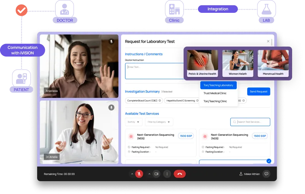Select the Lab flask icon
Screen dimensions: 305x194
pos(266,9)
